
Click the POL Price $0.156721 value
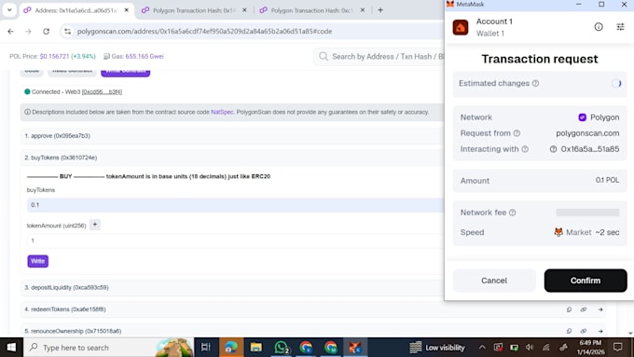[x=54, y=56]
